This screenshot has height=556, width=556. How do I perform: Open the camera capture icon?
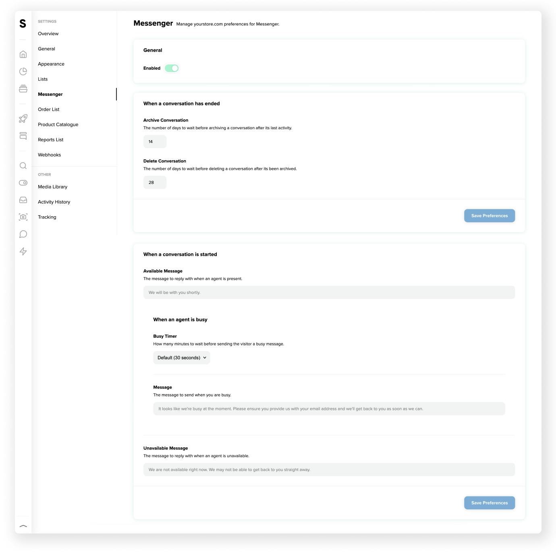point(23,217)
